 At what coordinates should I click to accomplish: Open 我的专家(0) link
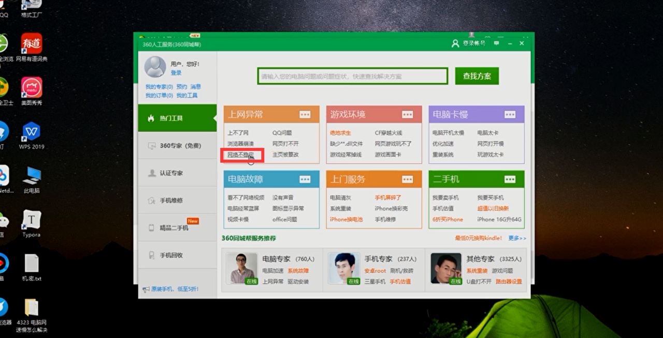(159, 87)
